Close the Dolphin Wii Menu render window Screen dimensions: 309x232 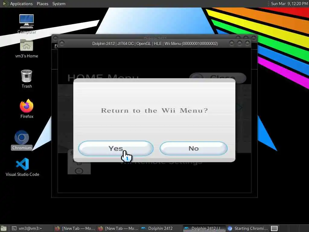247,43
